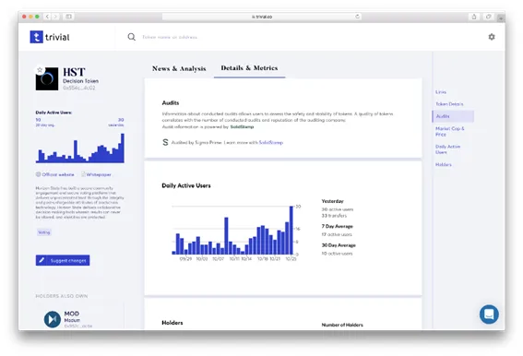The height and width of the screenshot is (356, 523).
Task: Open settings via the gear icon
Action: coord(492,37)
